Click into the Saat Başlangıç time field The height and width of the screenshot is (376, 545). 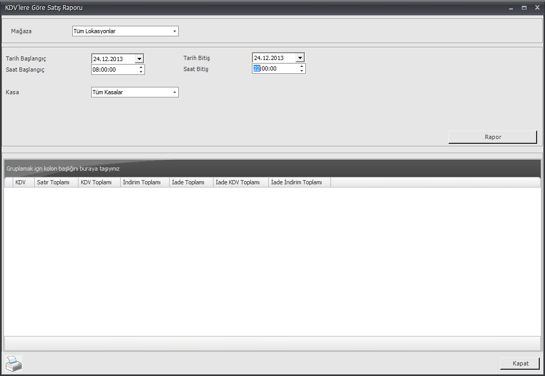[x=113, y=70]
